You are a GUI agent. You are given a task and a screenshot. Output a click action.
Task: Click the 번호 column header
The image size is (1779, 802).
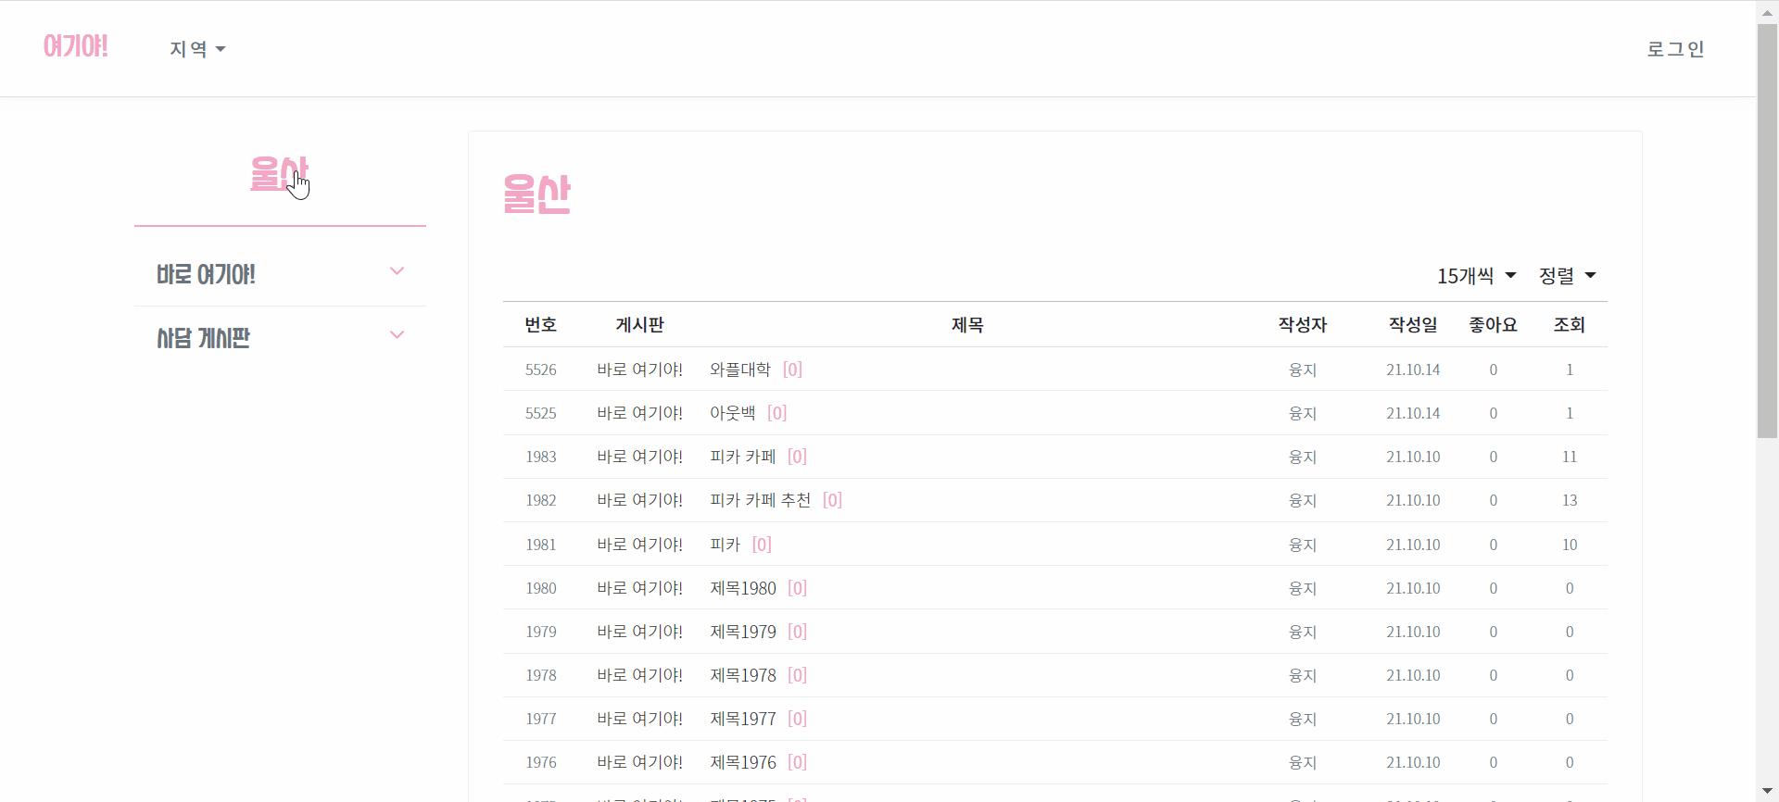click(541, 325)
